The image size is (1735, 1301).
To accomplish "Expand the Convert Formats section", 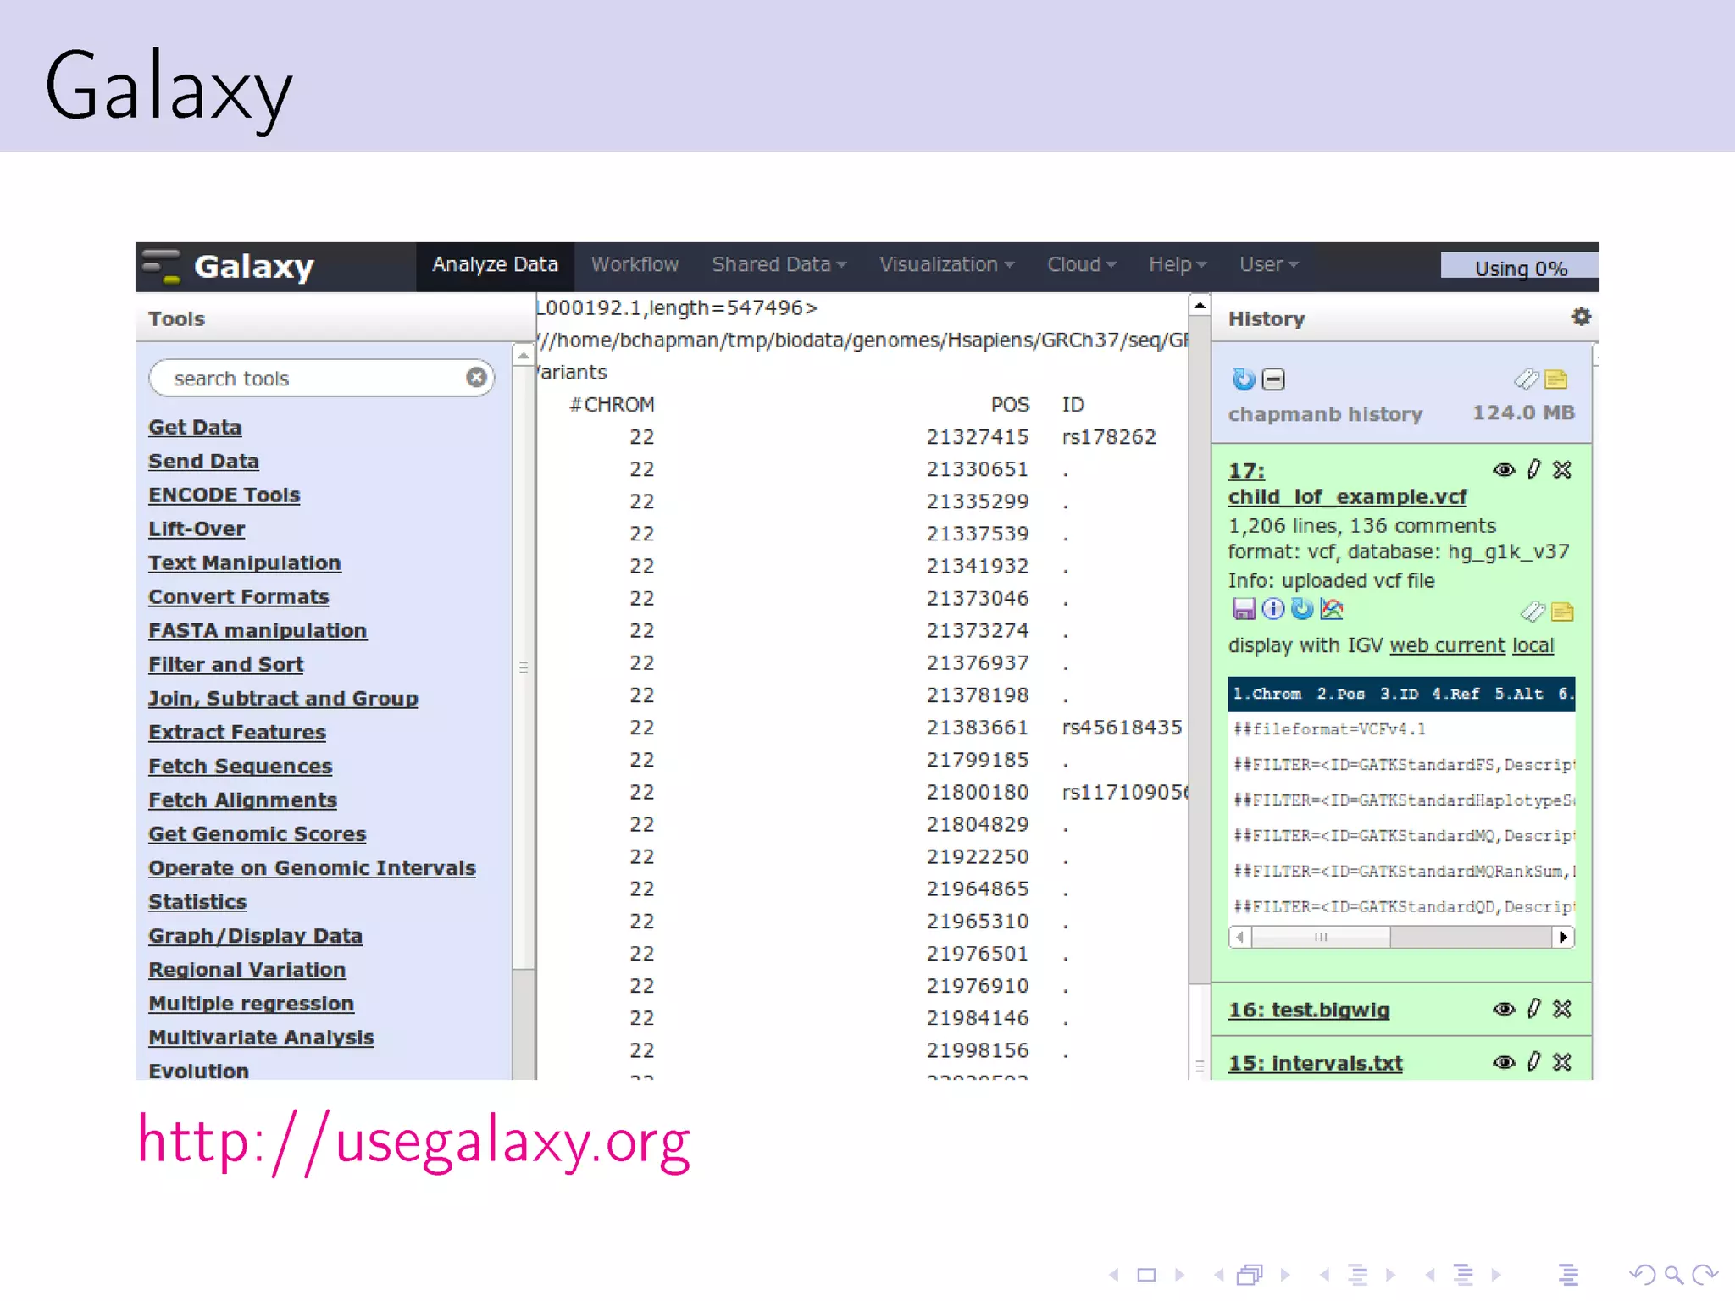I will point(239,596).
